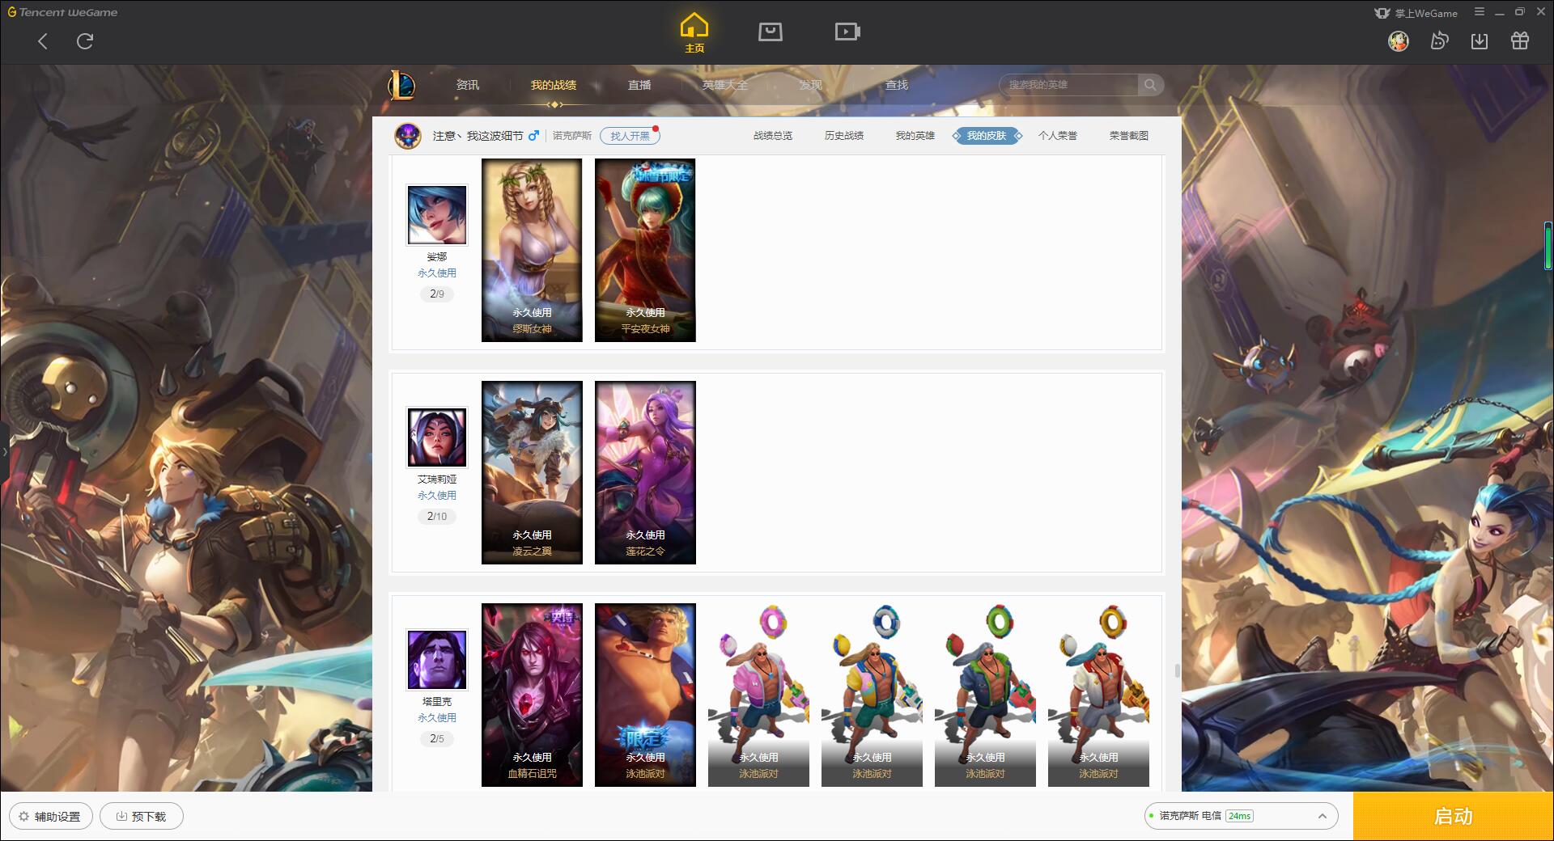This screenshot has width=1554, height=841.
Task: Open the friends/community icon
Action: 1439,40
